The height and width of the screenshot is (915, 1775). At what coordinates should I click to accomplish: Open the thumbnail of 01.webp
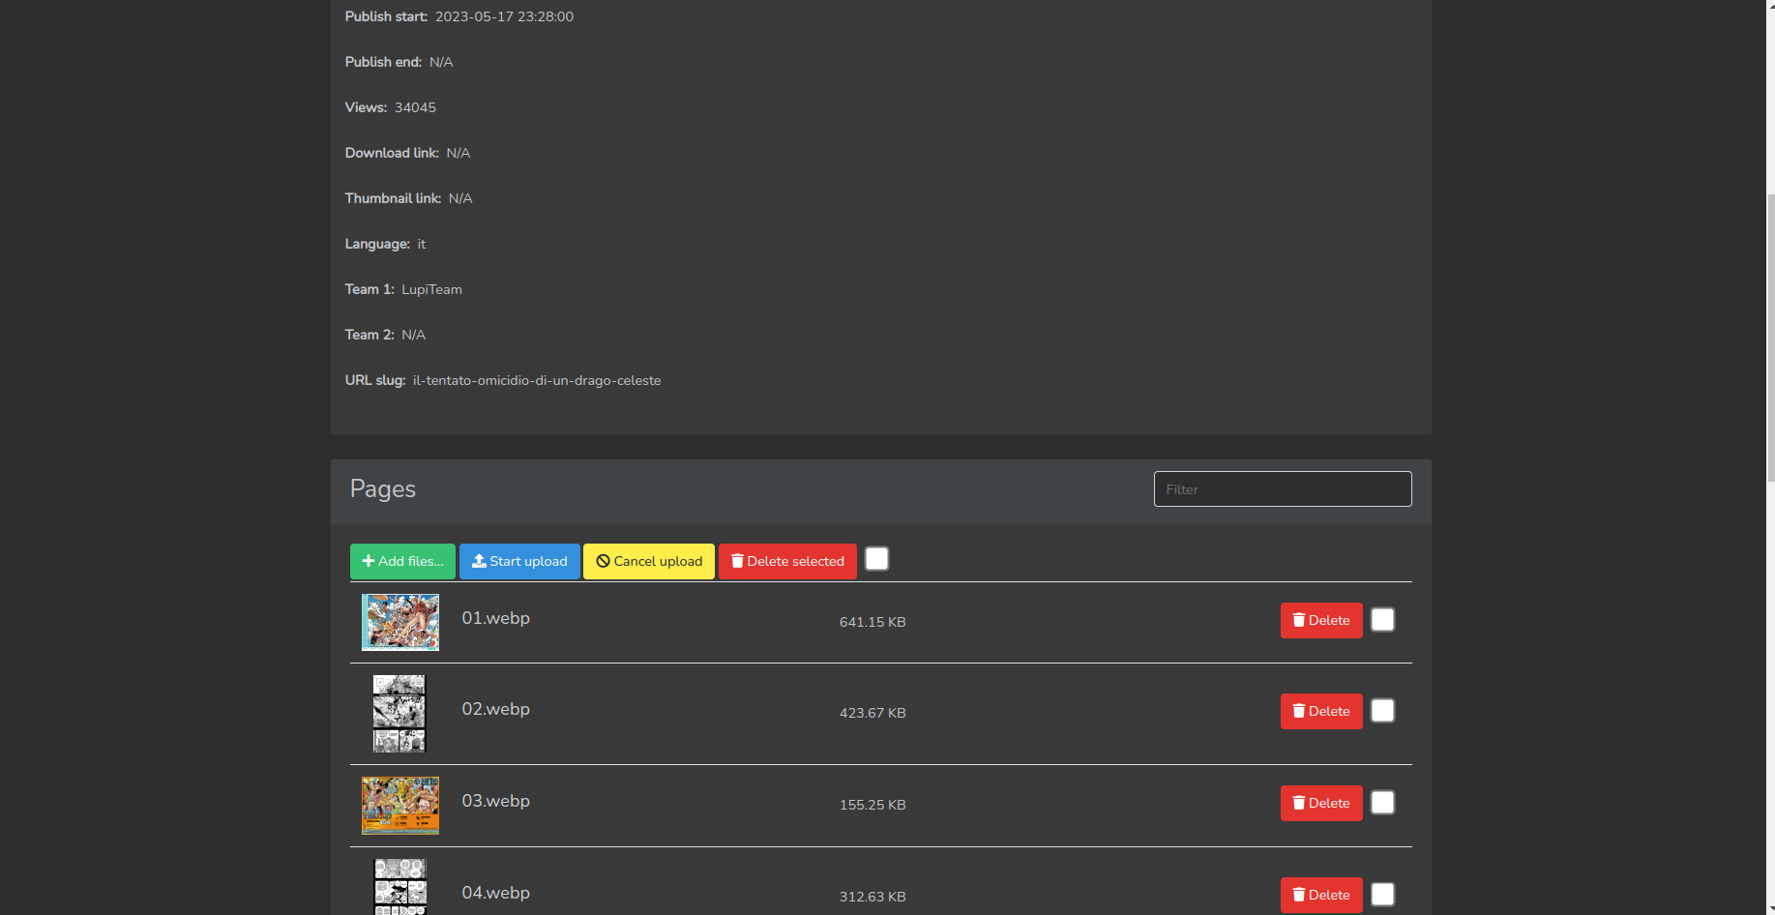tap(399, 622)
